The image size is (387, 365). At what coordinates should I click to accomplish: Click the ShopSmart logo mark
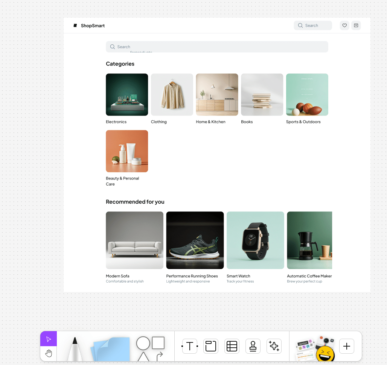tap(75, 26)
